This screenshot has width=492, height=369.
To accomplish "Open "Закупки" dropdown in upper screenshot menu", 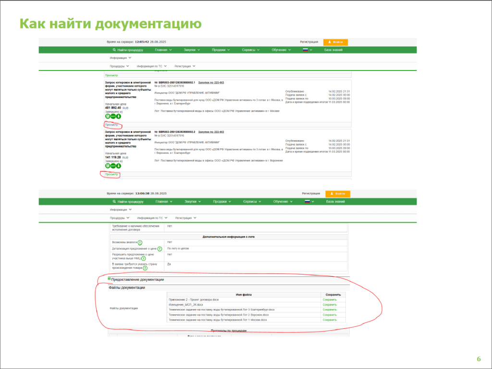I will (x=192, y=50).
